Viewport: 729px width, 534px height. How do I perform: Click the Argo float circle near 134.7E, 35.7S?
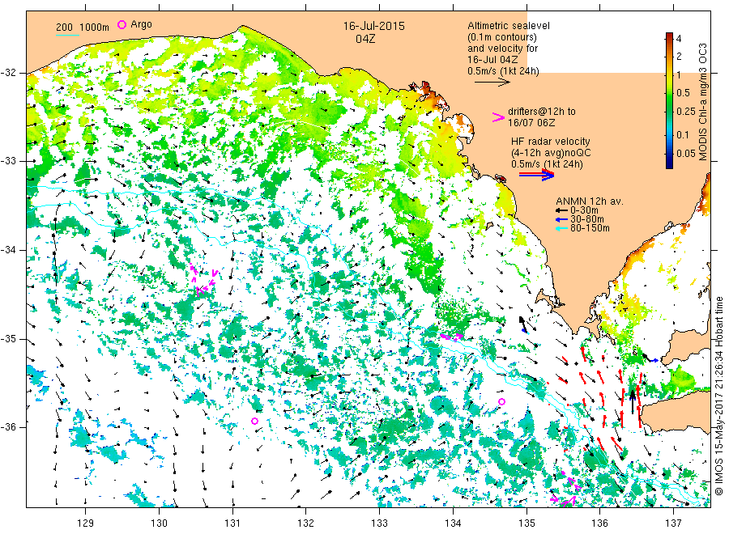pos(501,401)
